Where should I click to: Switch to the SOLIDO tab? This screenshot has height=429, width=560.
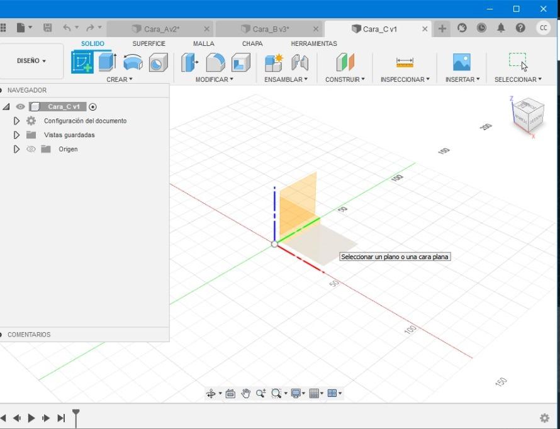[92, 43]
